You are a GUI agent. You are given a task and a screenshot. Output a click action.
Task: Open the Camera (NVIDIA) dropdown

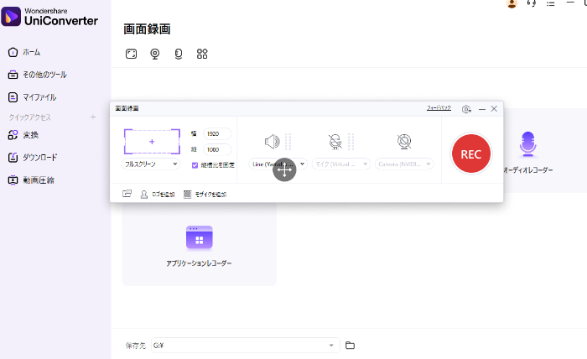[404, 164]
